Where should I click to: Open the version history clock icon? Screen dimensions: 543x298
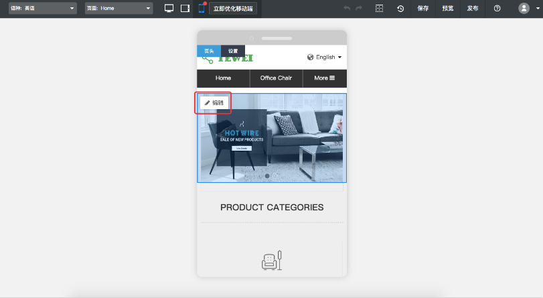(400, 9)
